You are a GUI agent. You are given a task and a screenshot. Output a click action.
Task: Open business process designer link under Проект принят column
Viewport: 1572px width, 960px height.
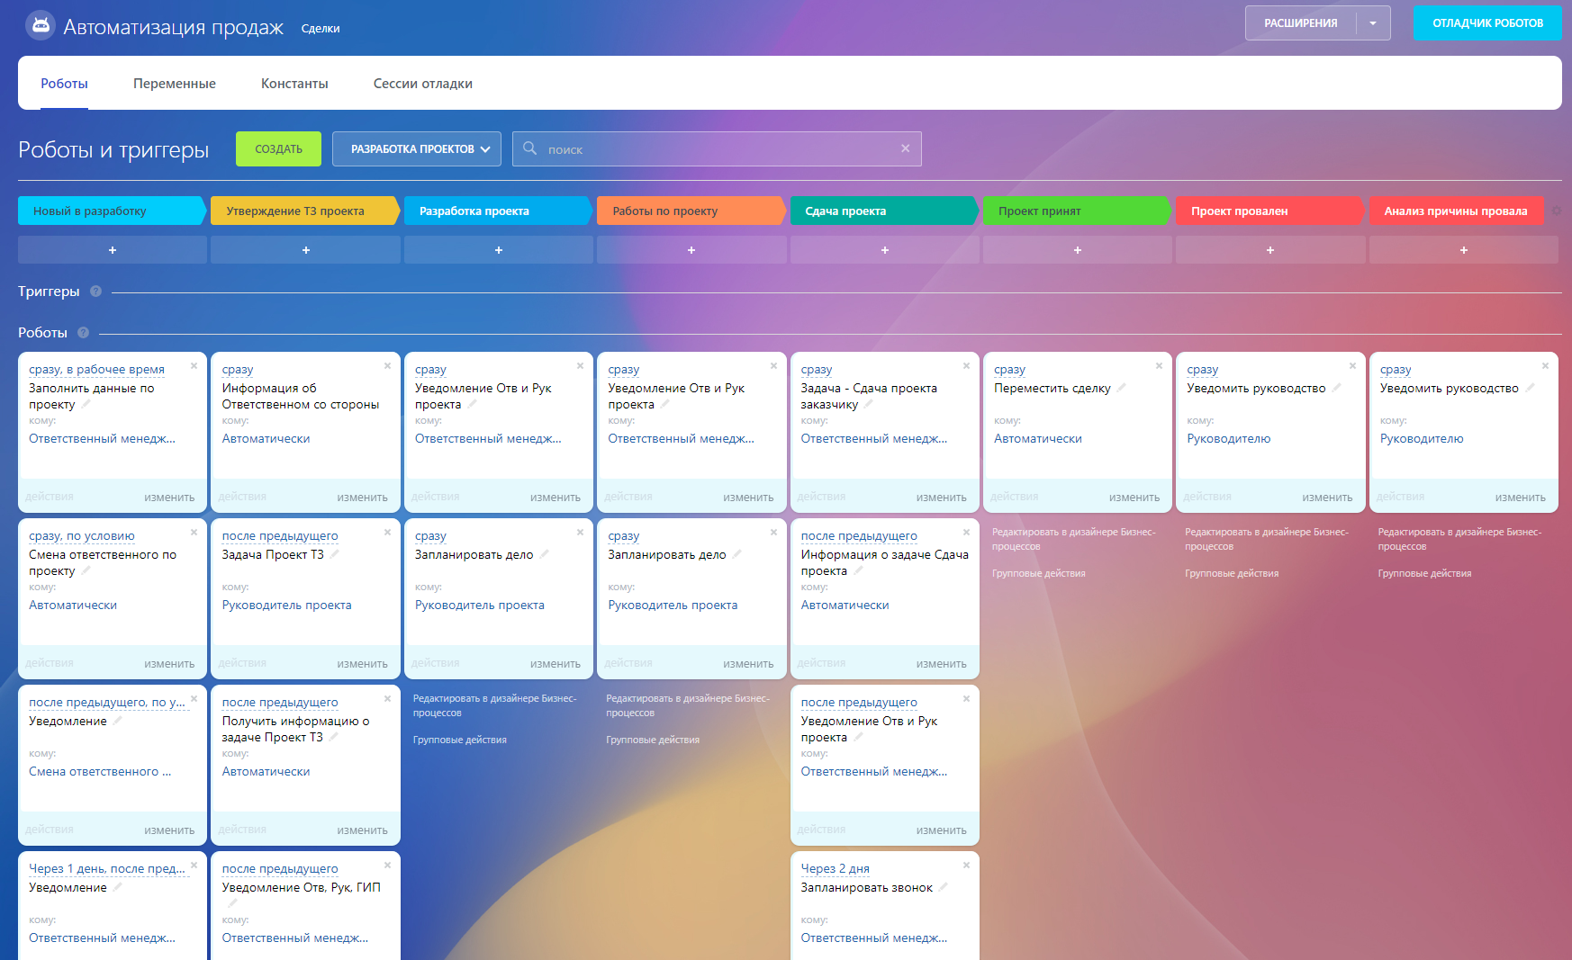tap(1074, 539)
